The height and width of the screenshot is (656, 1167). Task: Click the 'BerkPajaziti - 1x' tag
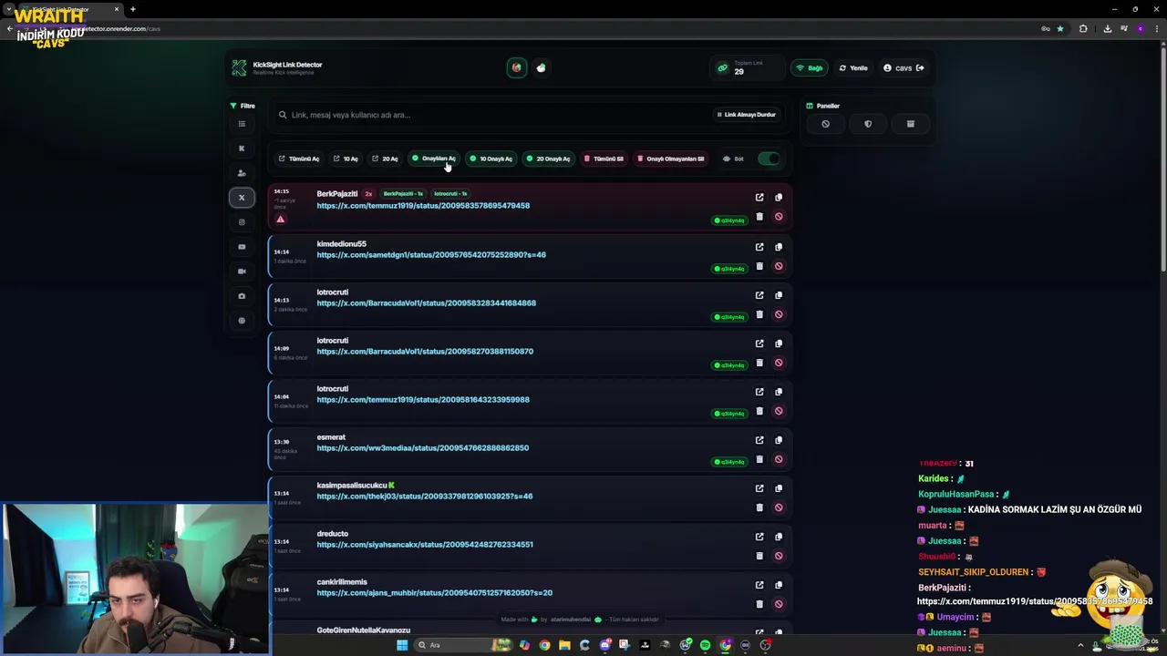(x=403, y=194)
